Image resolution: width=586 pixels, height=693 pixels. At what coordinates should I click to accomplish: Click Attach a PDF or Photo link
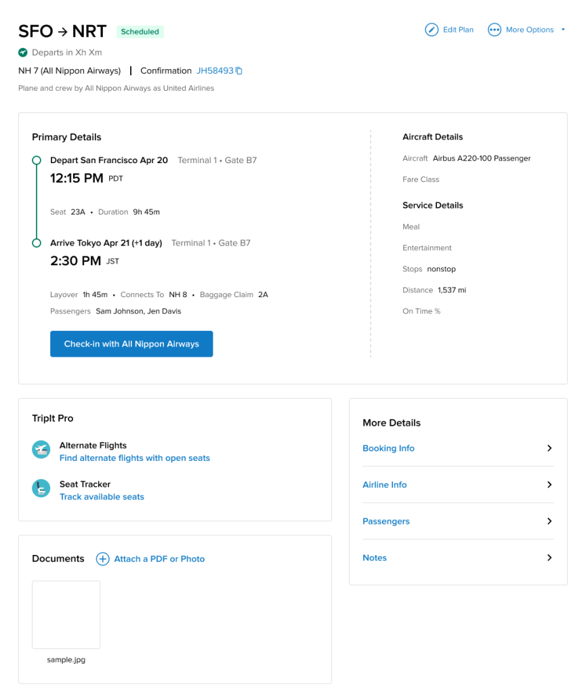click(x=159, y=559)
